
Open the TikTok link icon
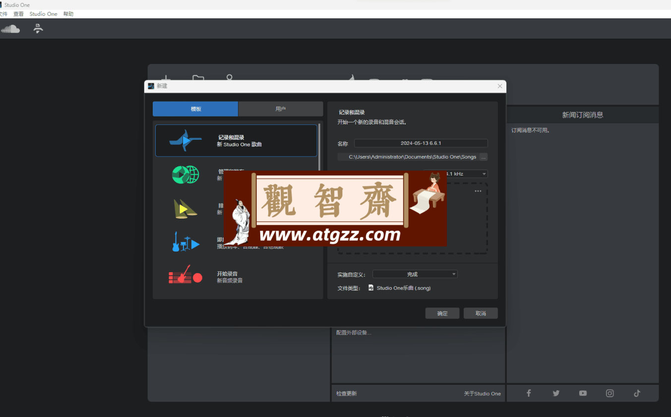click(x=637, y=393)
